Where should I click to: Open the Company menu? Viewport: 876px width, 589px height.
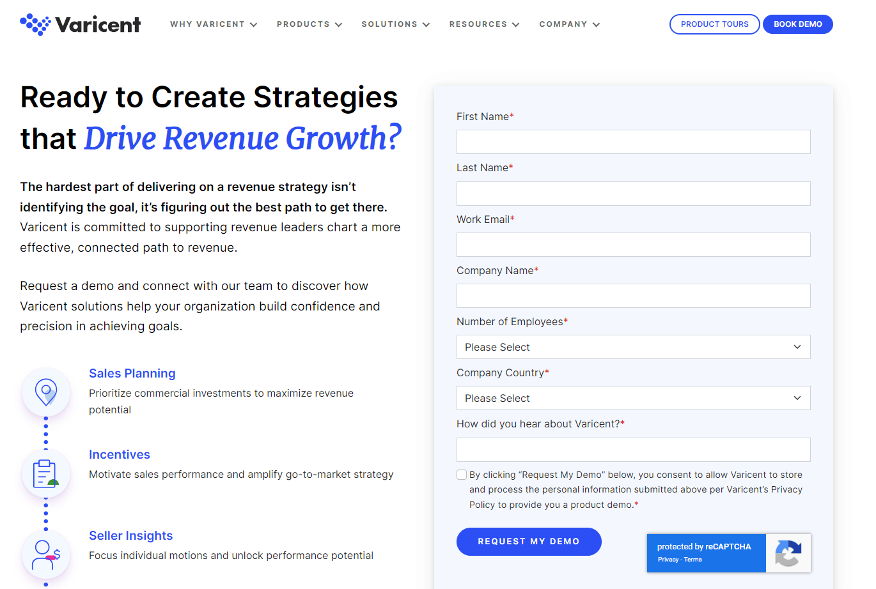point(569,24)
